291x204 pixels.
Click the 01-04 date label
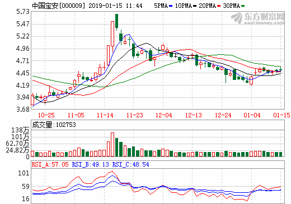252,115
